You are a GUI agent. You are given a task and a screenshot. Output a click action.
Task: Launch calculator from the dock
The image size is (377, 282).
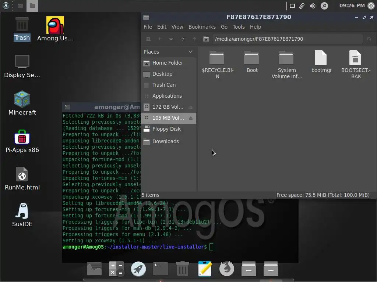116,269
